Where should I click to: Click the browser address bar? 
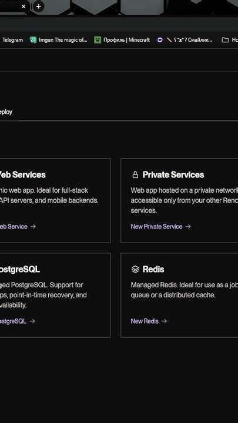click(119, 24)
